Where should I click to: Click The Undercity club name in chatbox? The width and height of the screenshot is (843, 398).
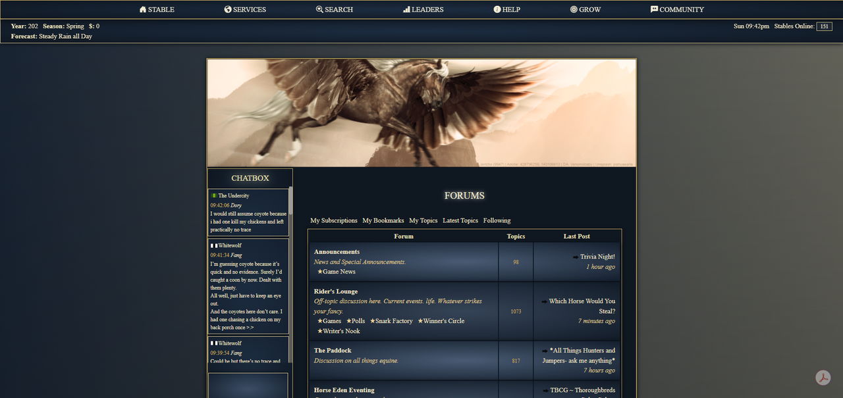coord(234,196)
